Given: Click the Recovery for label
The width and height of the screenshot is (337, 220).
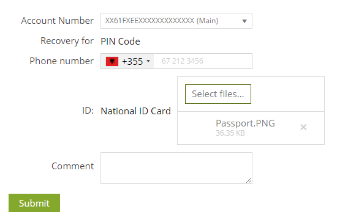Looking at the screenshot, I should coord(67,41).
